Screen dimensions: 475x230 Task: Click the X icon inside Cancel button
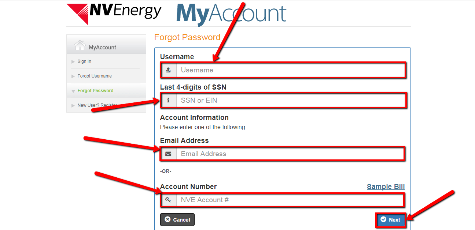(167, 219)
